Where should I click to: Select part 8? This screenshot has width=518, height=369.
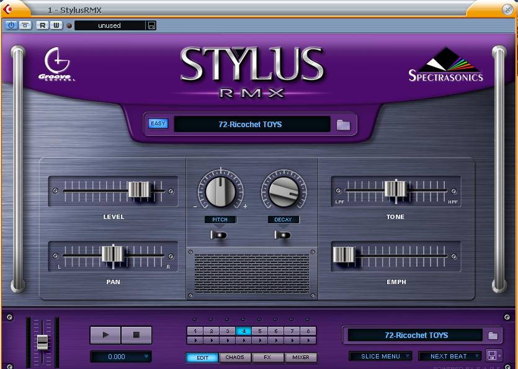308,331
